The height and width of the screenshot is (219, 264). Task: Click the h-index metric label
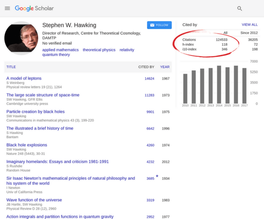[x=188, y=45]
